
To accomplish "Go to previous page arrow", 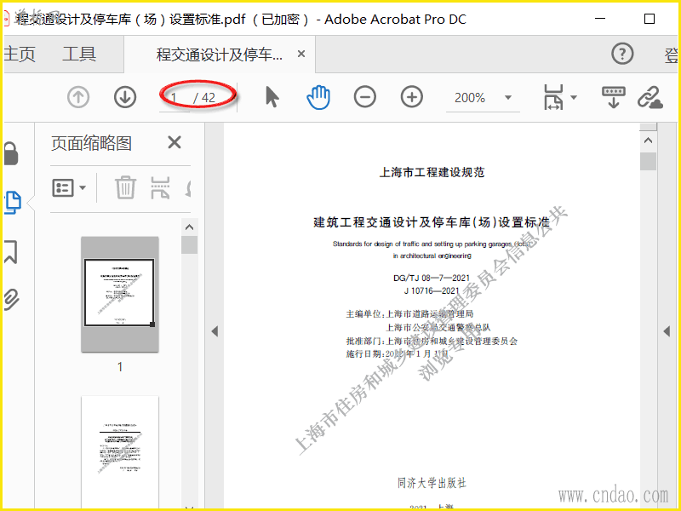I will [78, 97].
